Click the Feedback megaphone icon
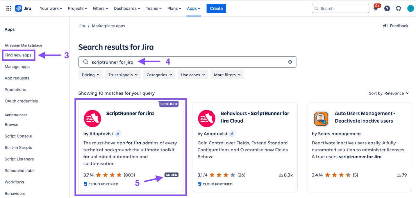 (x=385, y=26)
